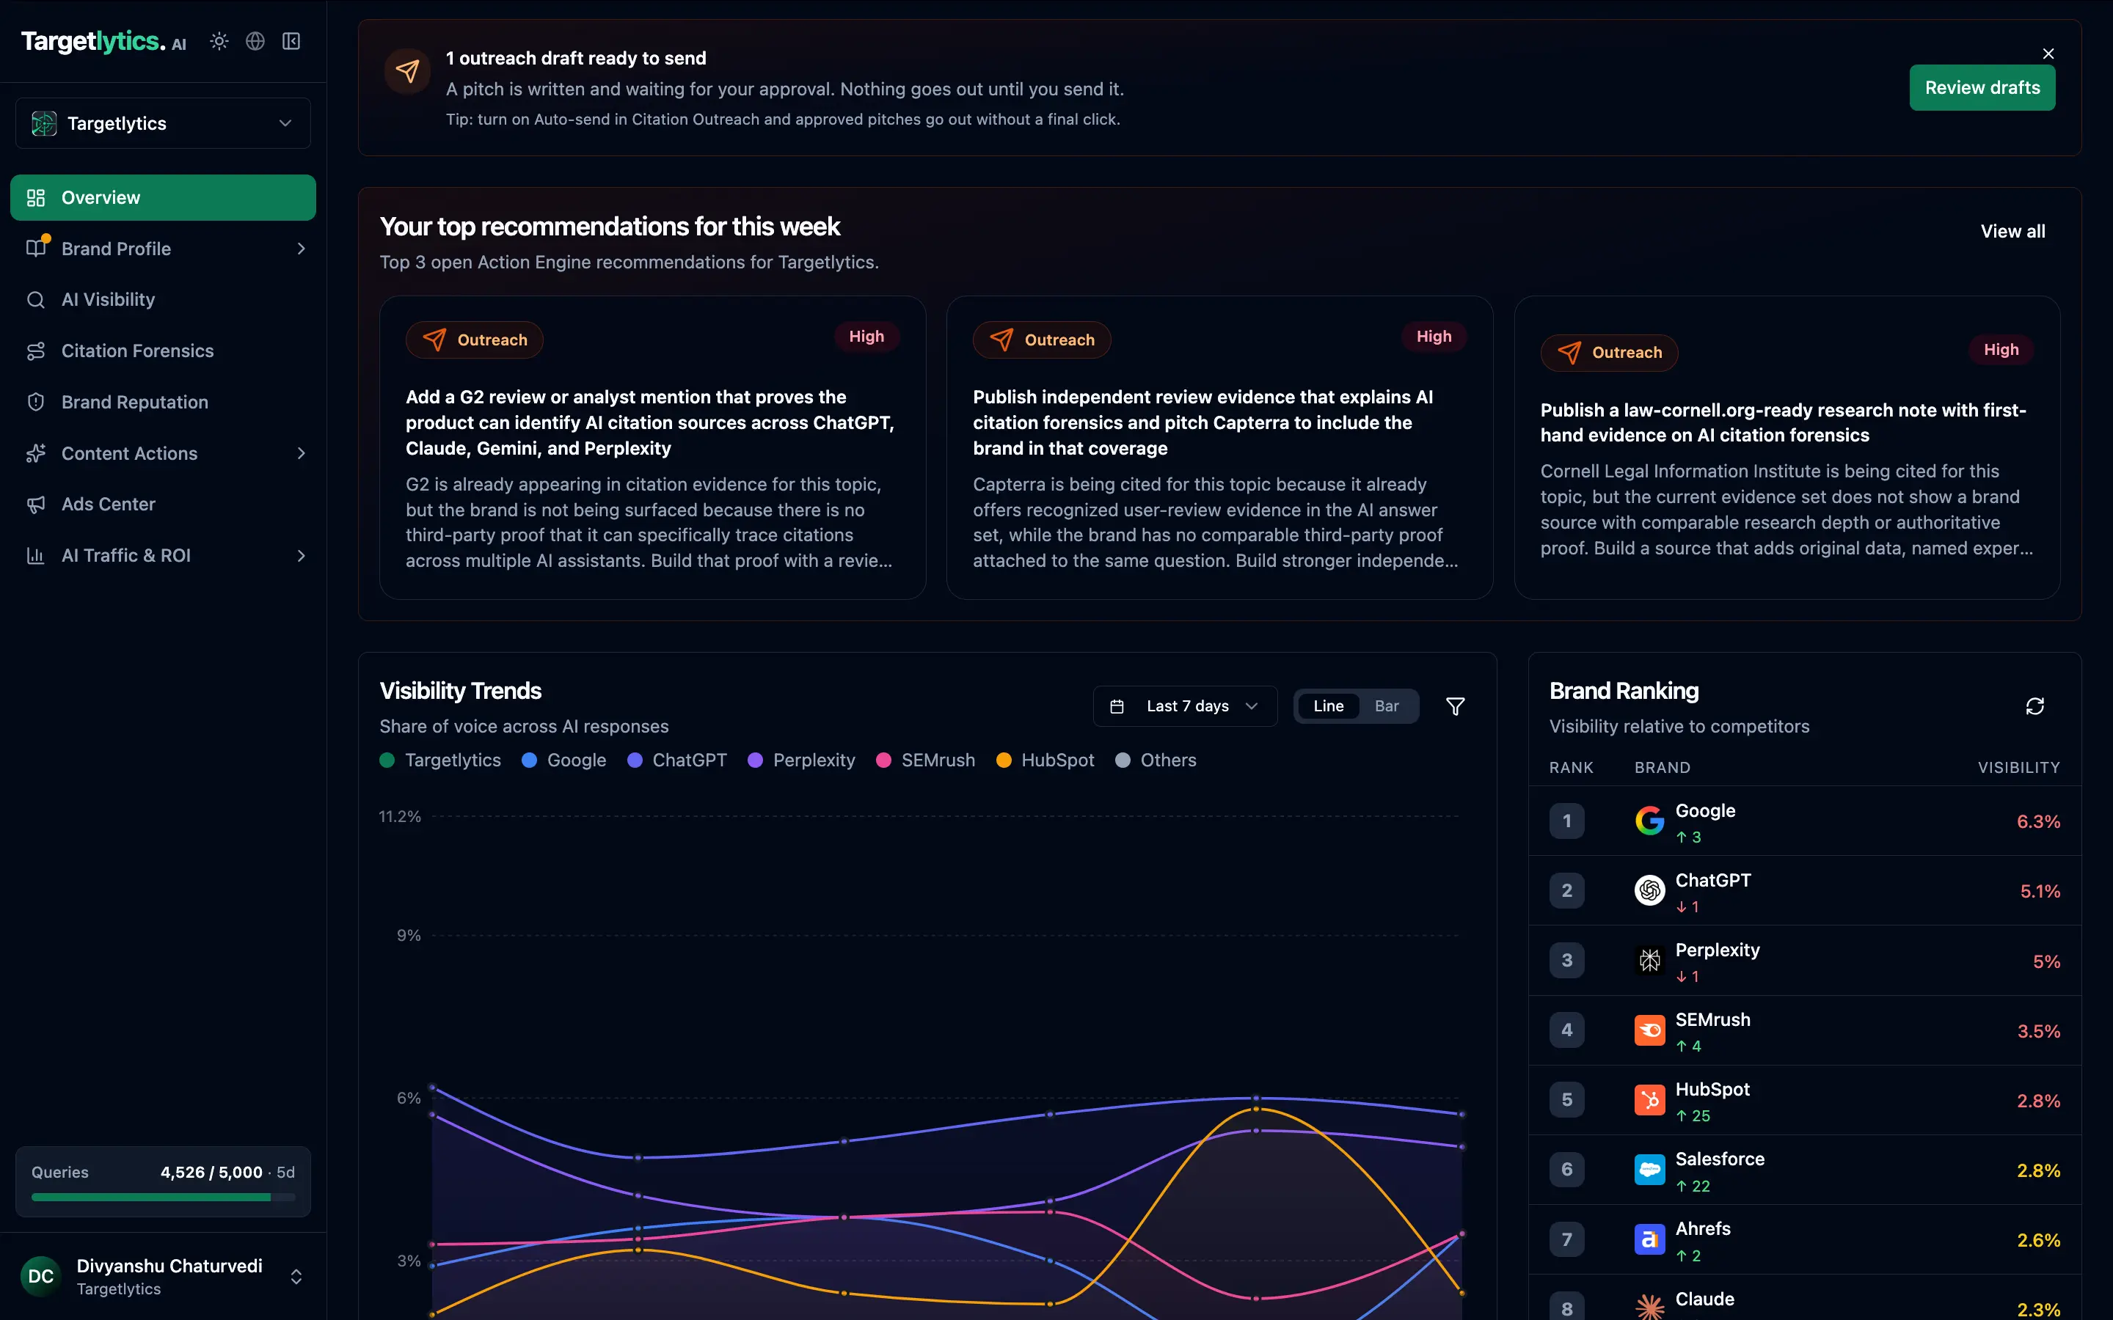Click the ChatGPT logo in Brand Ranking

tap(1649, 890)
